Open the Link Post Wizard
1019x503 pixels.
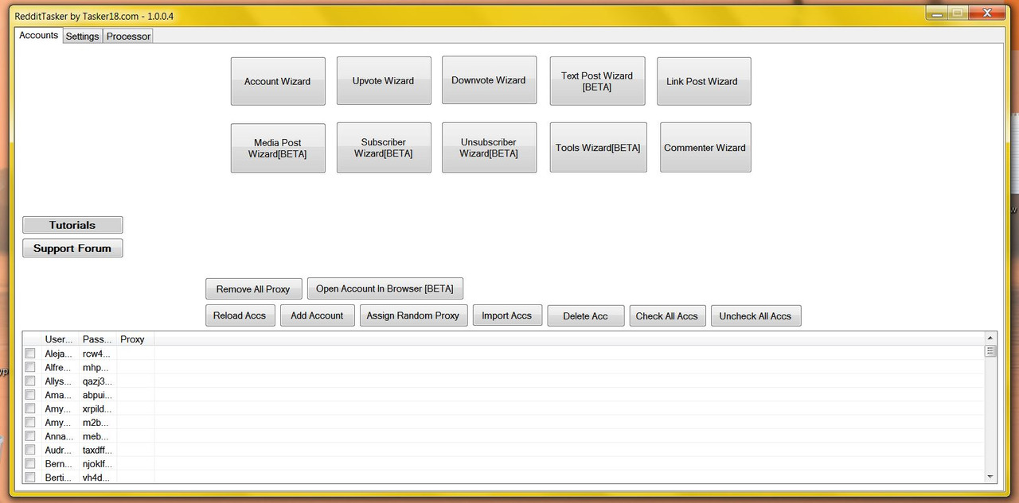pos(704,81)
